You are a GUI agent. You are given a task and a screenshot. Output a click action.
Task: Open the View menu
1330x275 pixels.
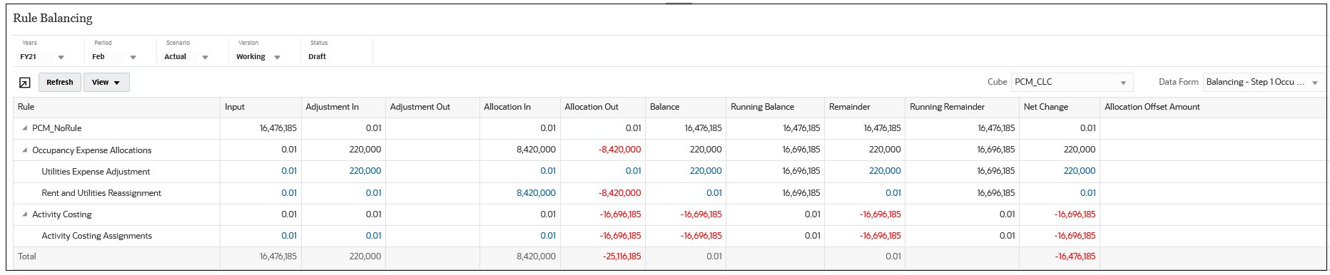pyautogui.click(x=106, y=83)
